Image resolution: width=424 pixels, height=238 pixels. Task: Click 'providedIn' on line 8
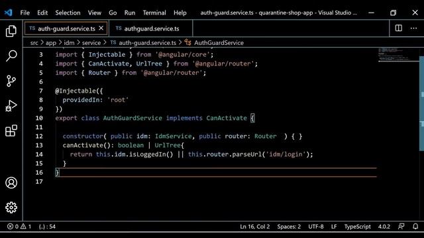point(81,100)
